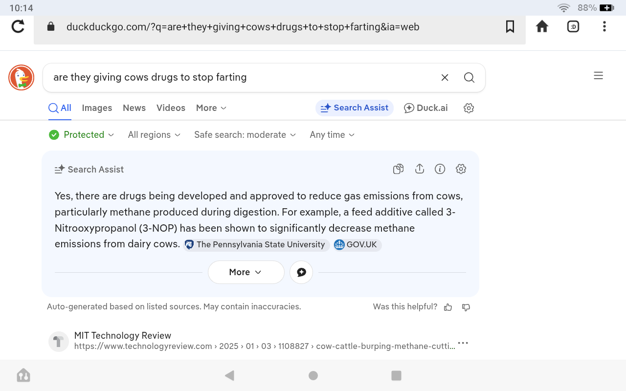The height and width of the screenshot is (391, 626).
Task: Switch to the Images tab
Action: pyautogui.click(x=97, y=108)
